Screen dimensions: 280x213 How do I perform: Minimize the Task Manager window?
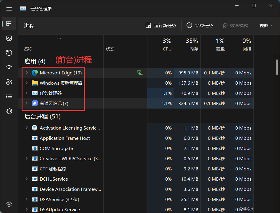click(236, 6)
